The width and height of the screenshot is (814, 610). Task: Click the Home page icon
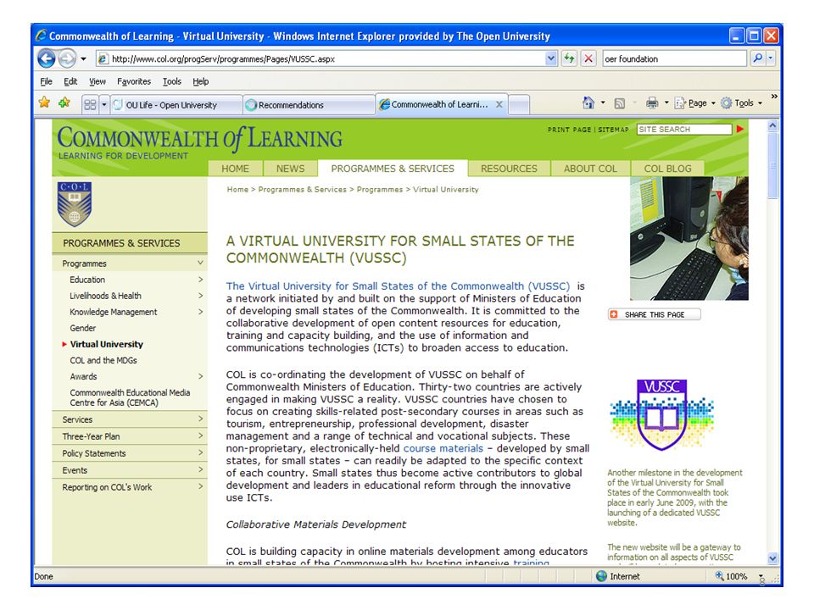(588, 103)
